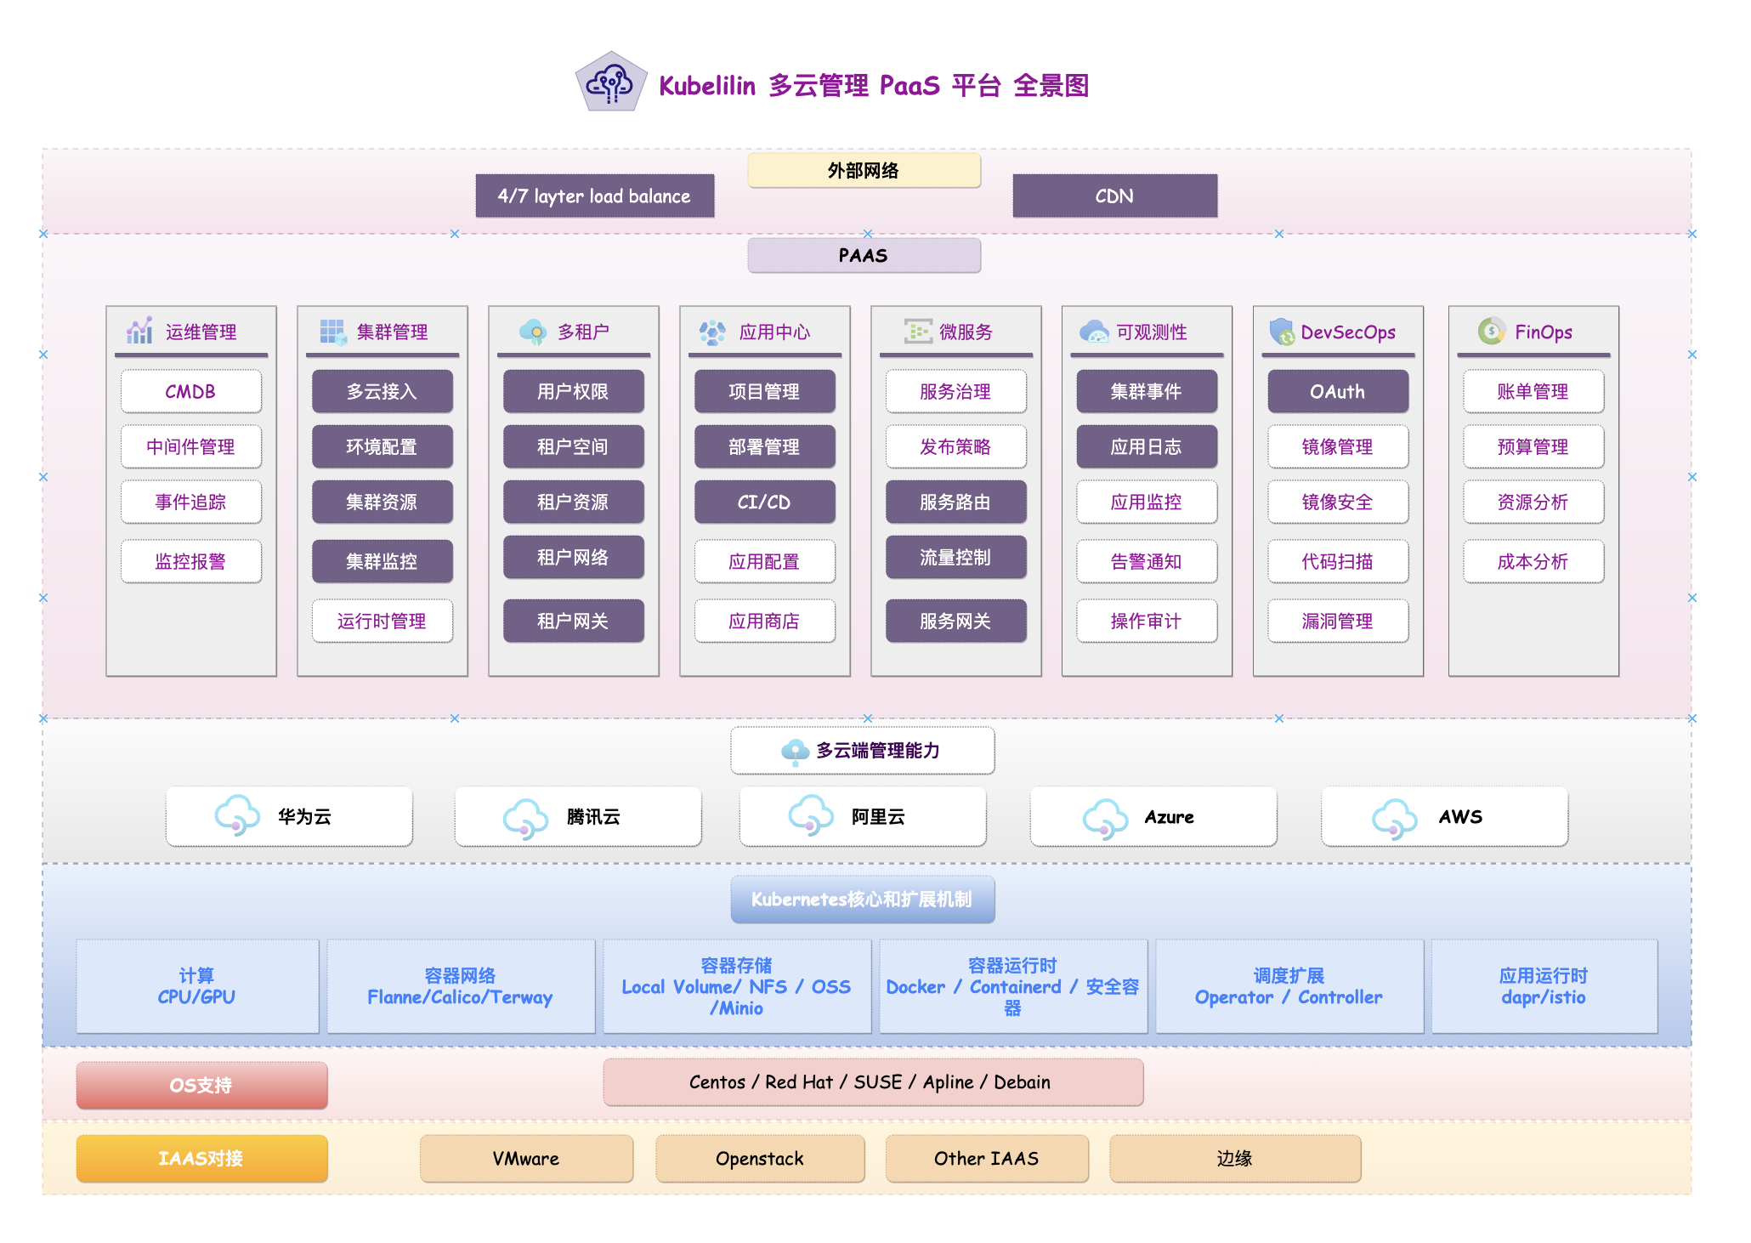The height and width of the screenshot is (1243, 1751).
Task: Click the FinOps dollar coin icon
Action: (x=1491, y=331)
